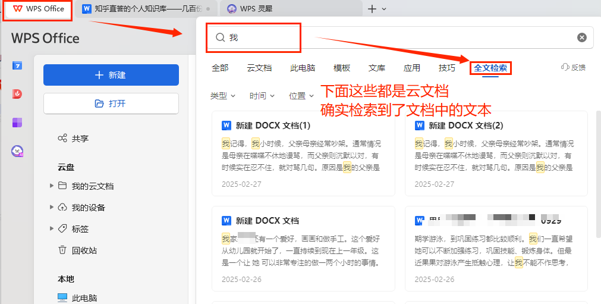Viewport: 601px width, 304px height.
Task: Click the magnifier search icon
Action: click(220, 37)
